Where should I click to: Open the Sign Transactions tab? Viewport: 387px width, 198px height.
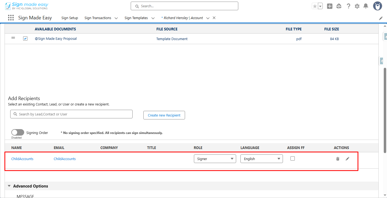point(98,18)
